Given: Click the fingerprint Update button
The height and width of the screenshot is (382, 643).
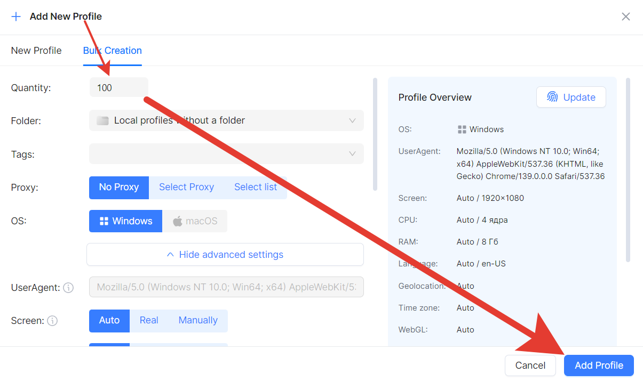Looking at the screenshot, I should tap(570, 97).
